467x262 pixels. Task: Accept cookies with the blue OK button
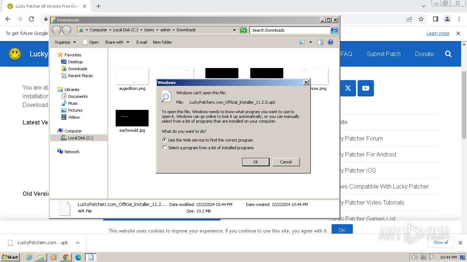[342, 230]
